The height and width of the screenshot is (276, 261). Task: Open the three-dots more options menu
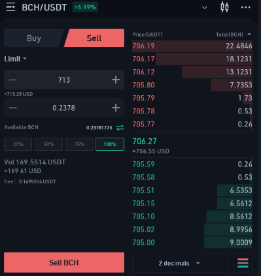click(x=245, y=7)
